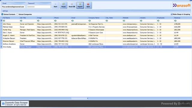Click the horizontal scrollbar thumb at bottom

coord(79,98)
